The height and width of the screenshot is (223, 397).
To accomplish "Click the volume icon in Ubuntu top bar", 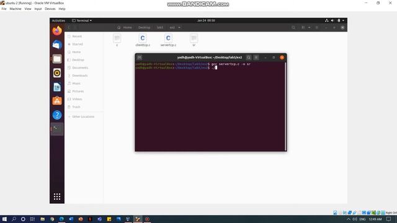I will [332, 20].
